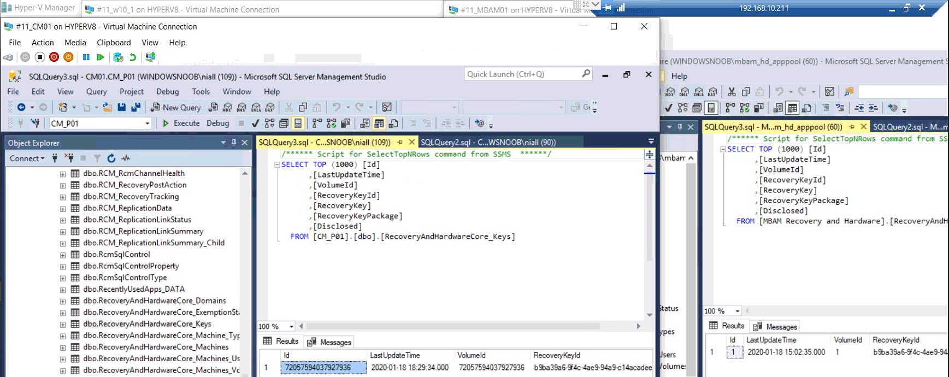Toggle Results to Grid in MBAM SSMS window

tap(792, 108)
